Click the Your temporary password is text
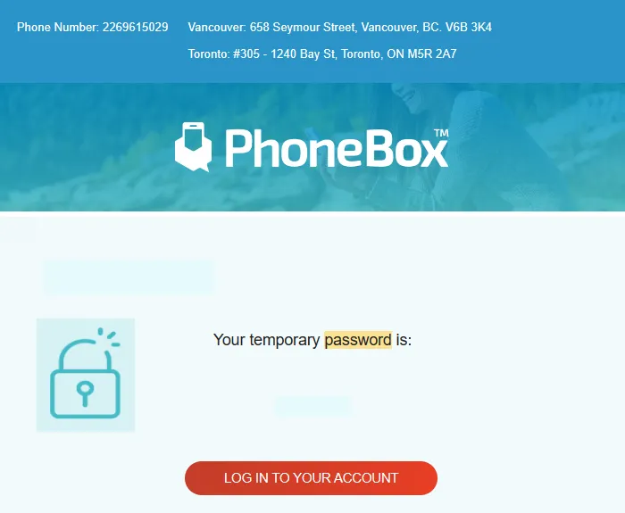Image resolution: width=625 pixels, height=513 pixels. 312,340
